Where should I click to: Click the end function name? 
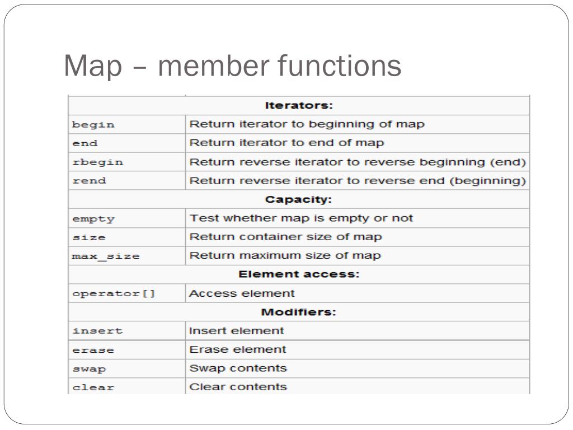click(85, 143)
